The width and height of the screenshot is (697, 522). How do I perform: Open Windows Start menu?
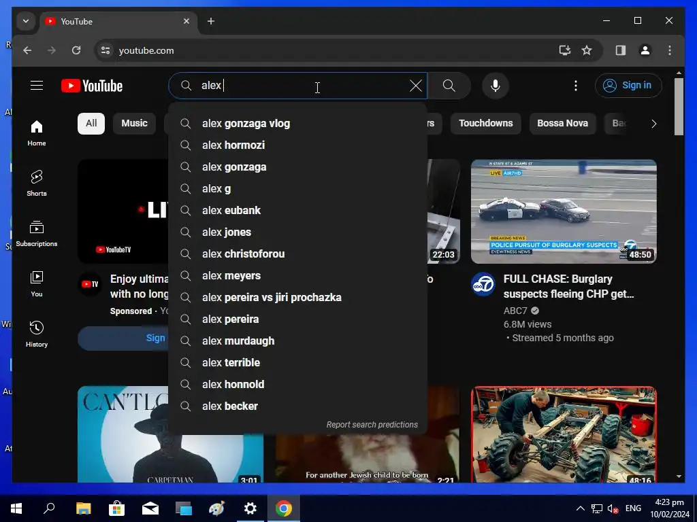click(x=16, y=508)
